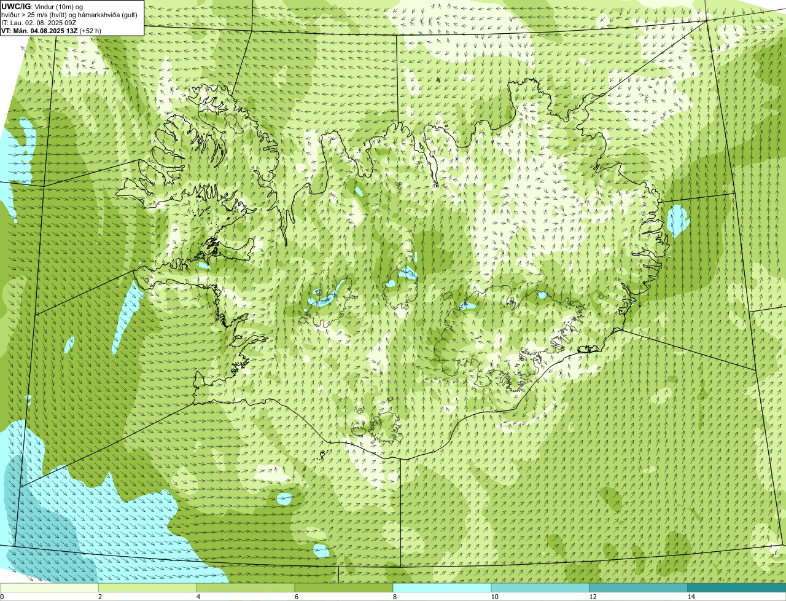Viewport: 786px width, 601px height.
Task: Click the legend tick label "2"
Action: (x=99, y=597)
